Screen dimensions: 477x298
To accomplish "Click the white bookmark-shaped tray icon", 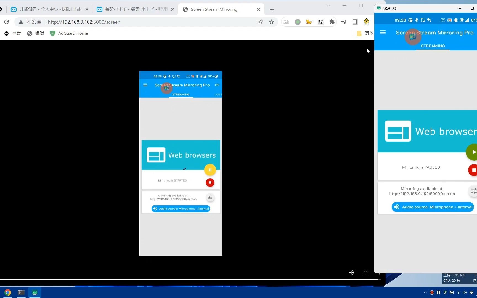I will coord(438,292).
